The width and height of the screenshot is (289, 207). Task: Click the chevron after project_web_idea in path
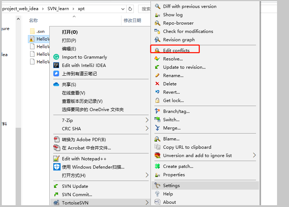(x=43, y=9)
